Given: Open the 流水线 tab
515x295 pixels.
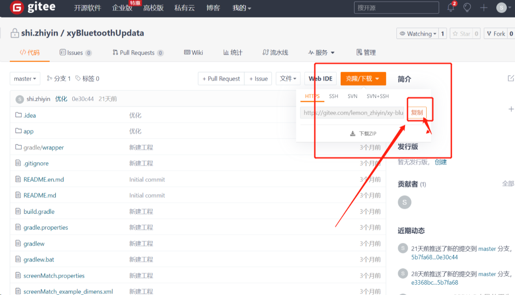Looking at the screenshot, I should click(275, 53).
